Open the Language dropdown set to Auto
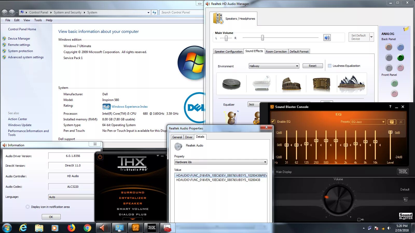 coord(71,197)
